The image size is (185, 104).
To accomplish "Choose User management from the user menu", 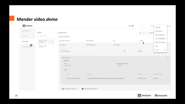I will 160,38.
